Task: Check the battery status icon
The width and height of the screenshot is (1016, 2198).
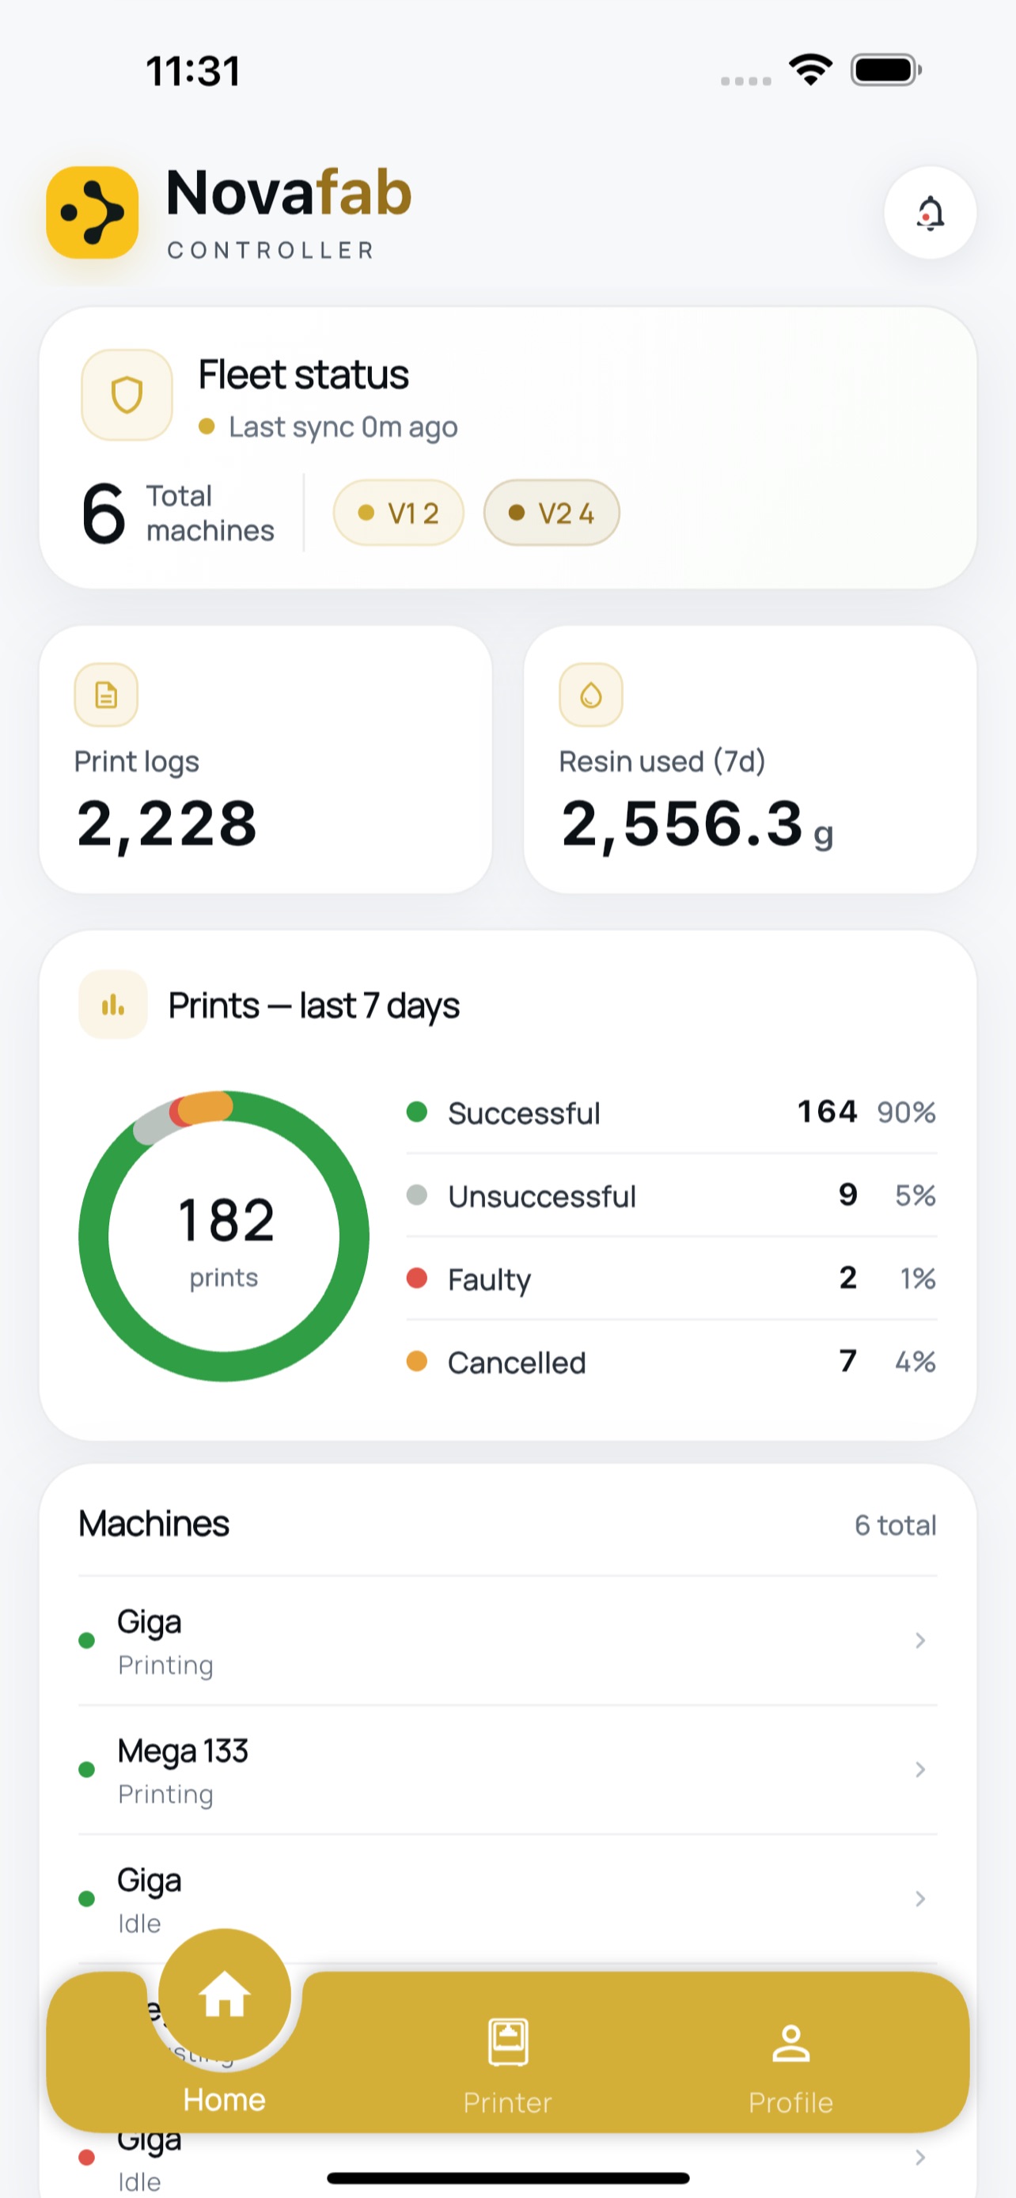Action: click(886, 70)
